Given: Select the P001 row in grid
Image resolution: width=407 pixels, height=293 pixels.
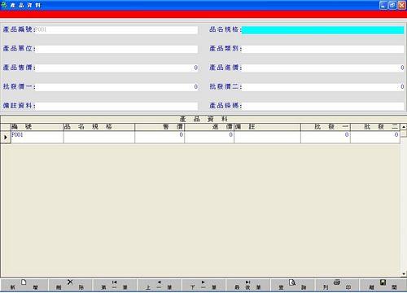Looking at the screenshot, I should [205, 137].
